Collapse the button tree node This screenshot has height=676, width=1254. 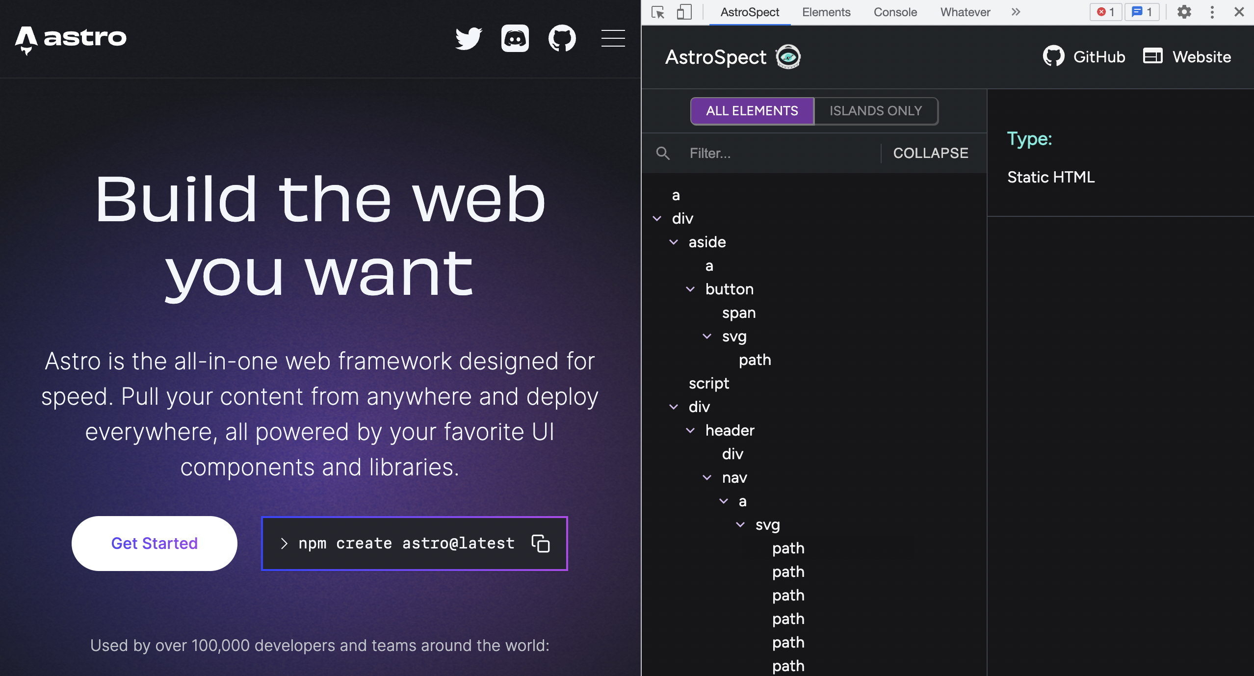point(691,289)
